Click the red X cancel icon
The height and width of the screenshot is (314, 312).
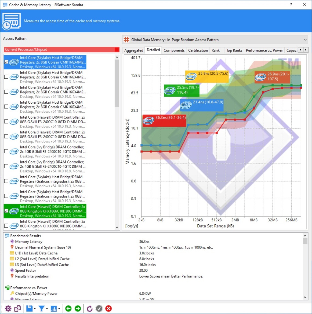coord(108,308)
